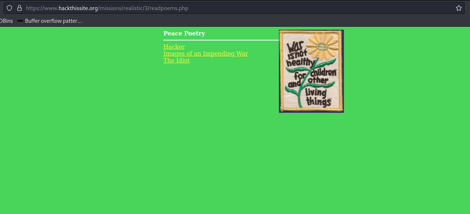Click the 'living things' text on the patch
The width and height of the screenshot is (470, 214).
tap(318, 98)
